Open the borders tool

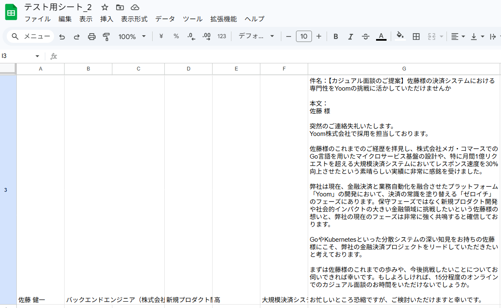pos(416,37)
